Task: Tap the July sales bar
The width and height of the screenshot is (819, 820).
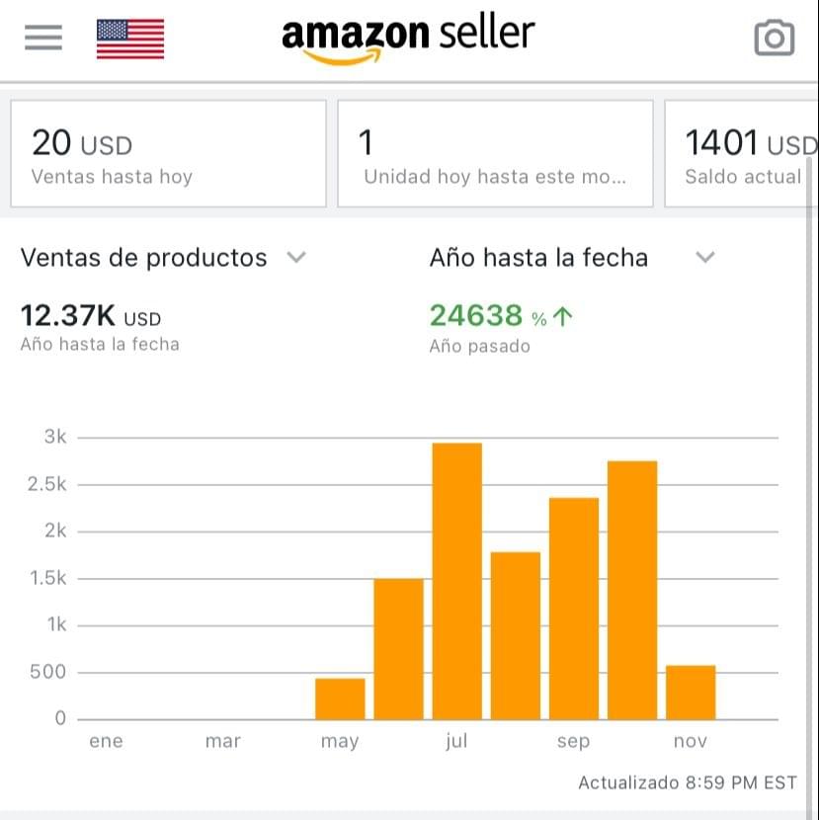Action: (456, 581)
